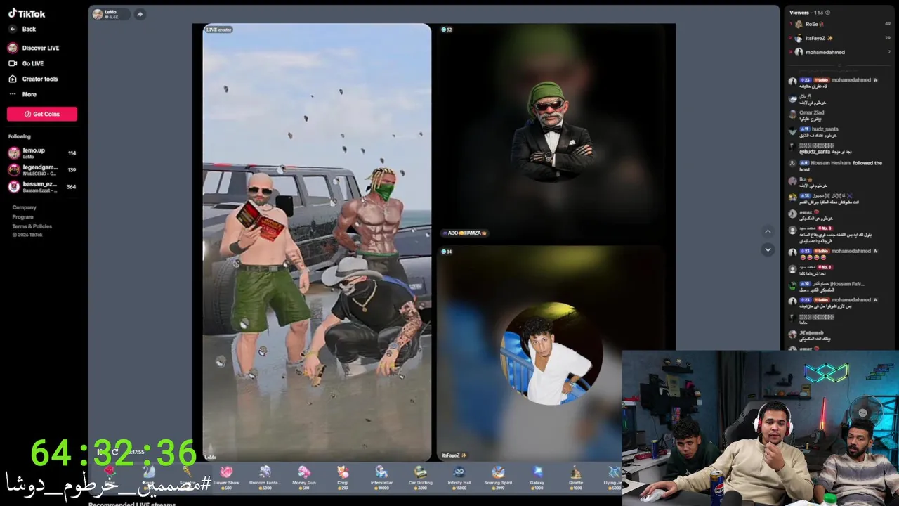The height and width of the screenshot is (506, 899).
Task: Send the Infinity Hall gift
Action: coord(459,476)
